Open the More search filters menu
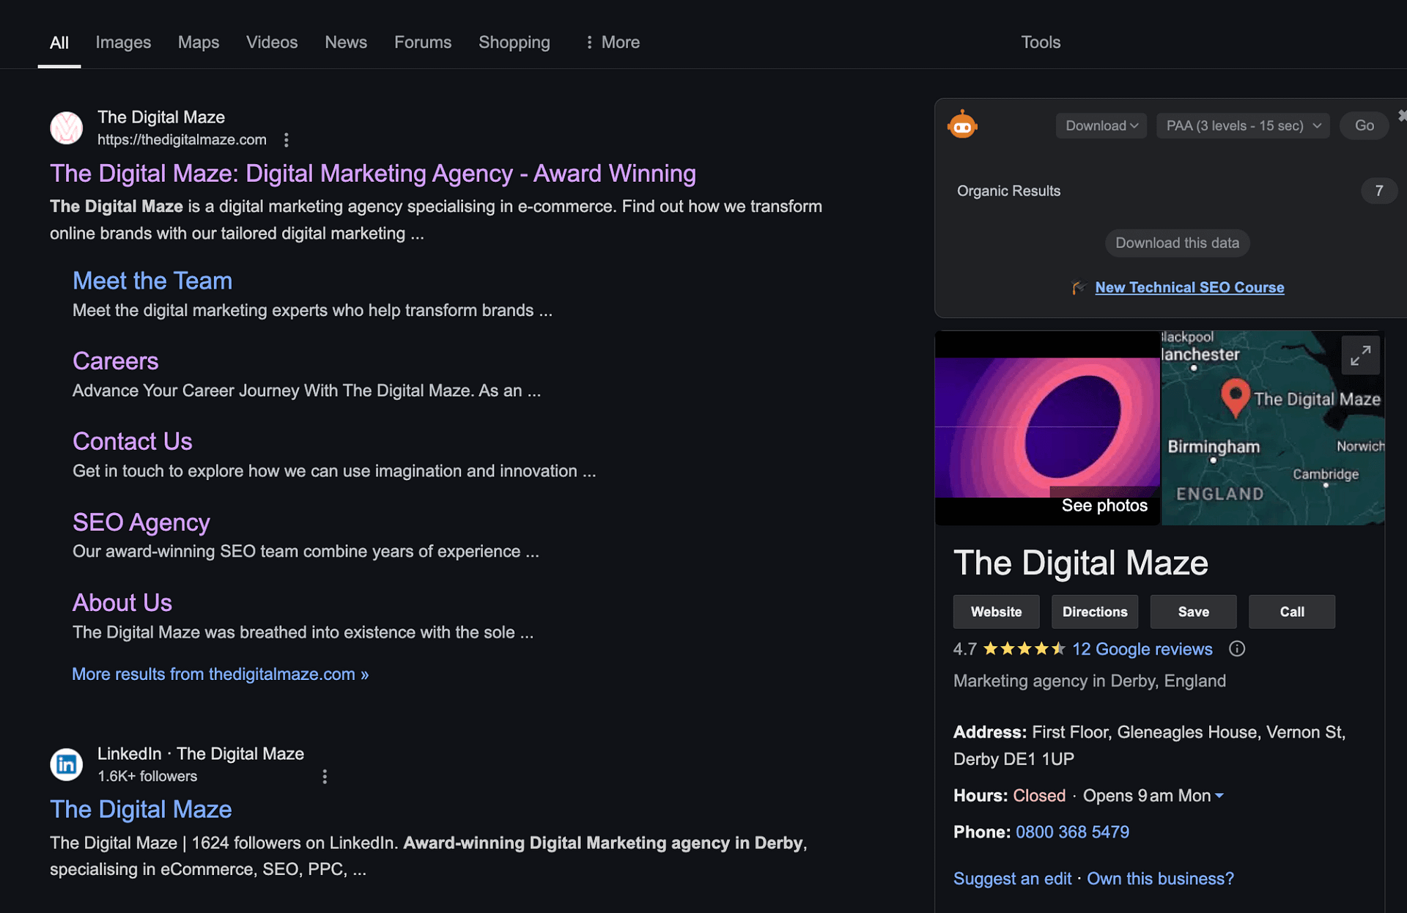 click(613, 42)
